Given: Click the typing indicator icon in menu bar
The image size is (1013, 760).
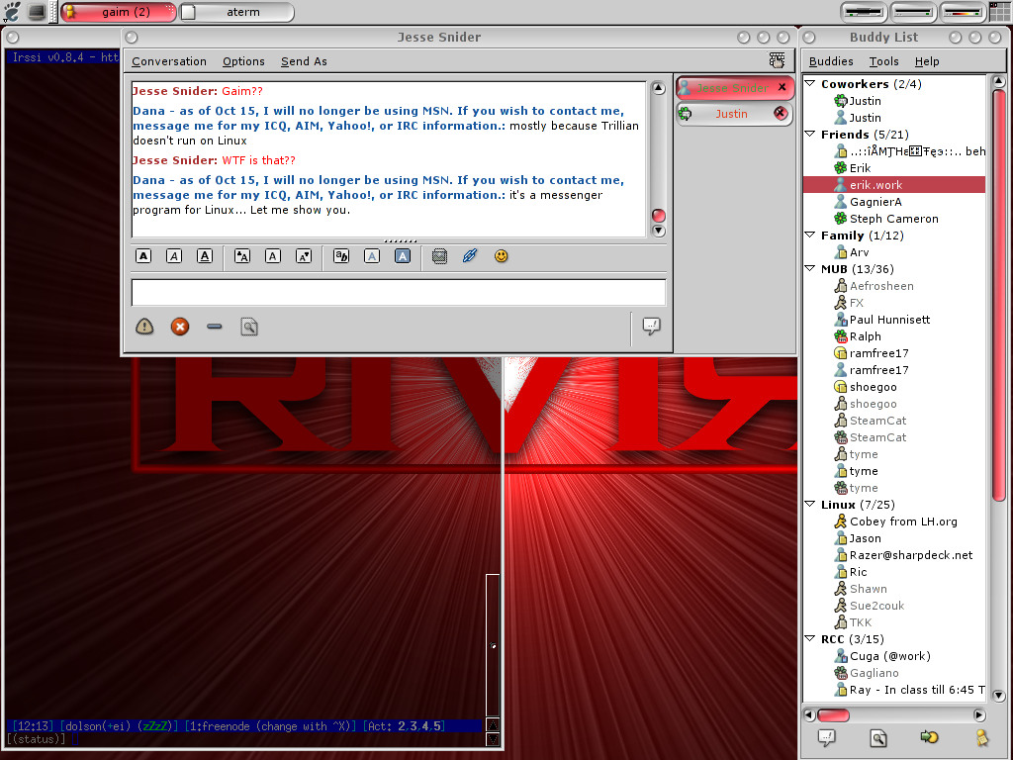Looking at the screenshot, I should pos(778,60).
